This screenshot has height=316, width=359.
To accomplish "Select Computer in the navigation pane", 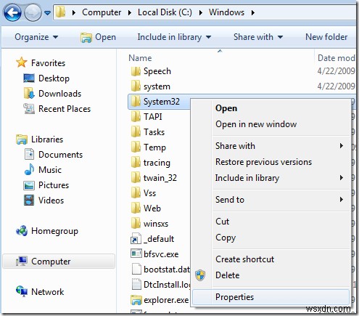I will pos(59,262).
